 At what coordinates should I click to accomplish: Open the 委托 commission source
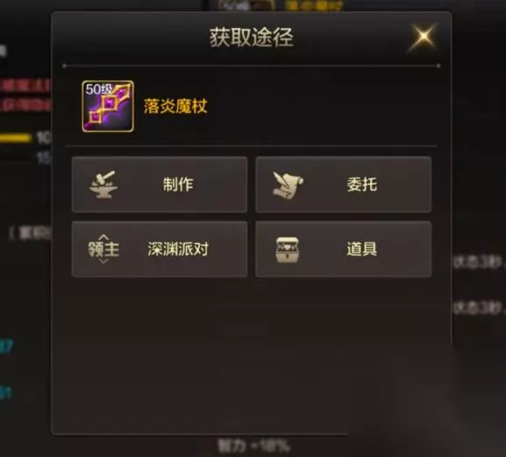pos(344,185)
